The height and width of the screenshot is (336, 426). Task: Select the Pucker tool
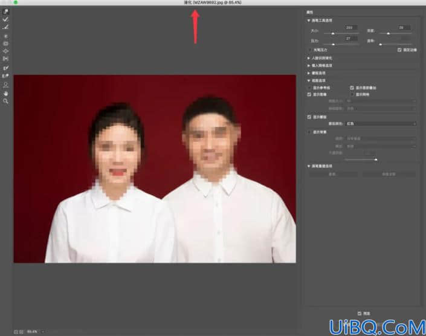click(x=5, y=44)
